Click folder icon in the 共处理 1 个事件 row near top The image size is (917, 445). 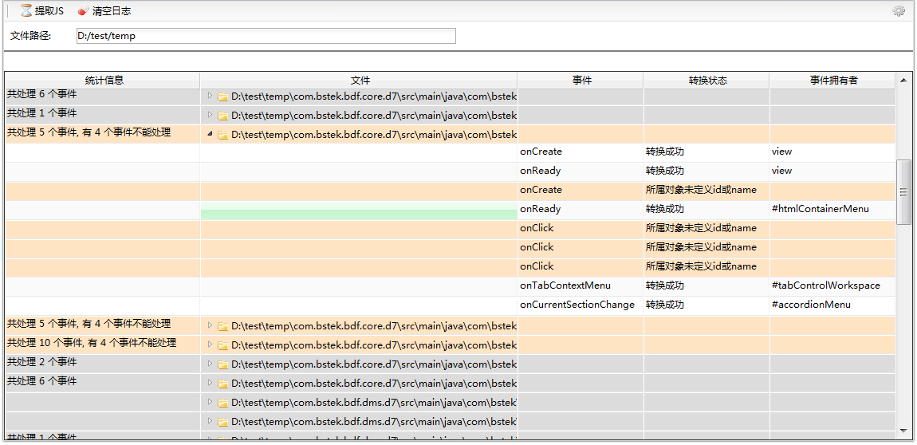[x=223, y=116]
